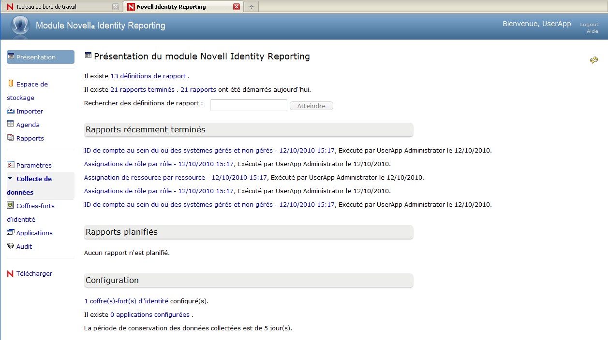
Task: Click the Présentation sidebar icon
Action: 11,57
